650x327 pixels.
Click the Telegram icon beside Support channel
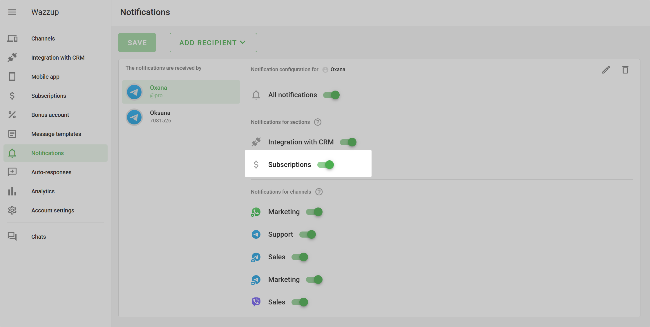[256, 234]
